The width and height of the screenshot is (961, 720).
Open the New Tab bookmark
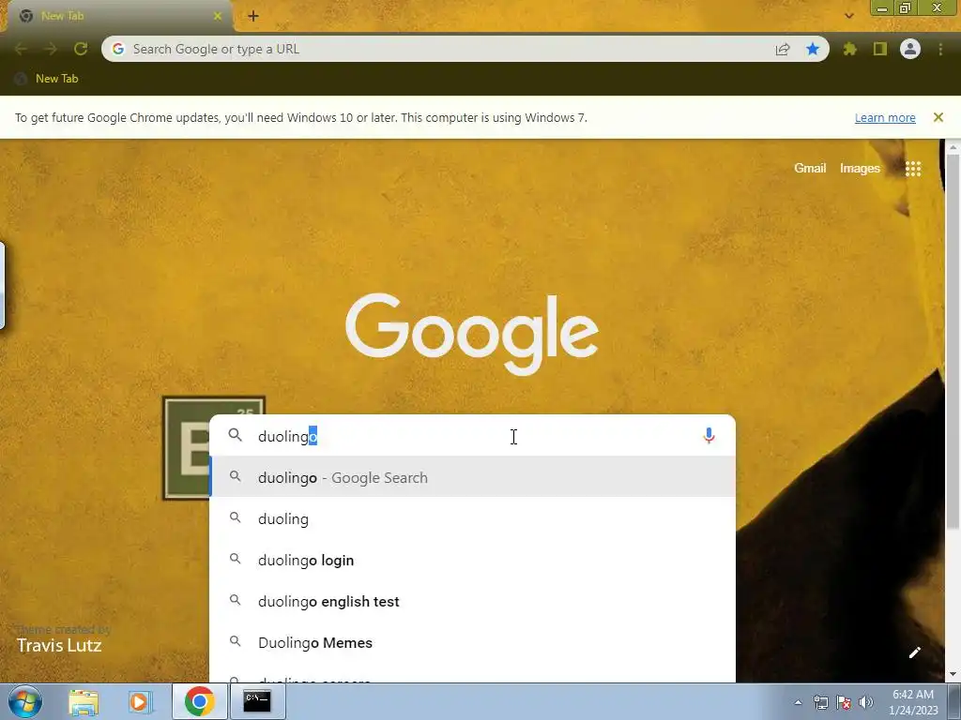[x=47, y=79]
